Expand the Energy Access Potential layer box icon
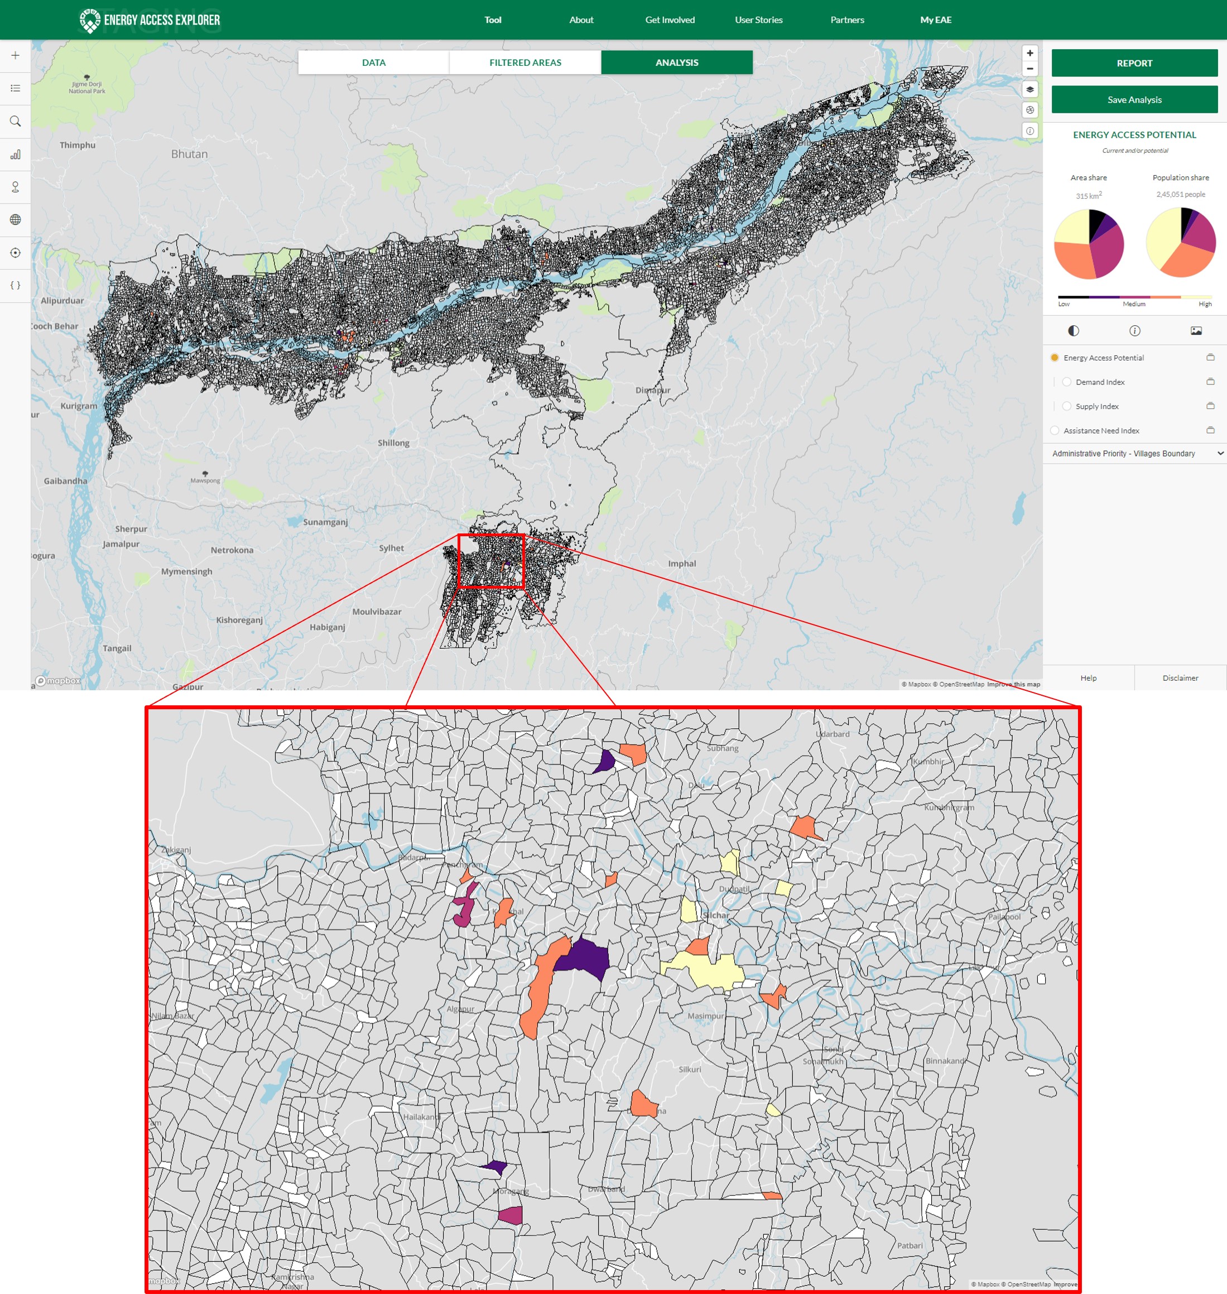 coord(1210,357)
